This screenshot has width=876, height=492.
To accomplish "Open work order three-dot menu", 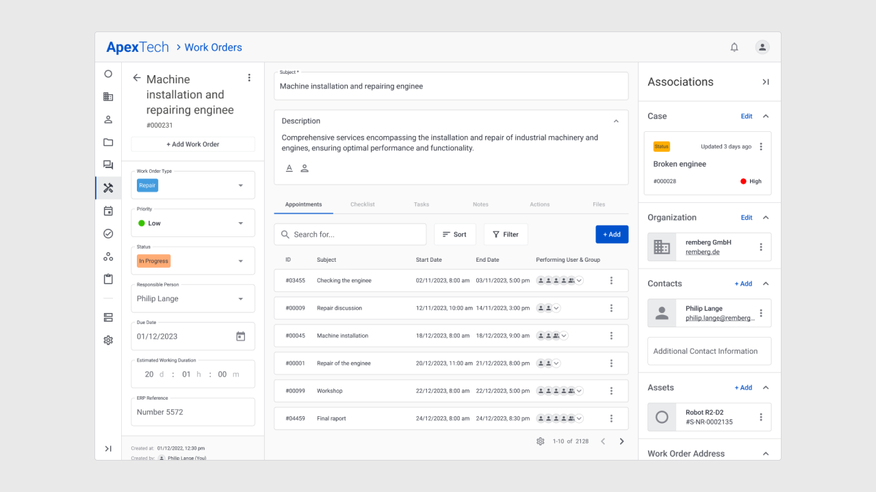I will [249, 78].
